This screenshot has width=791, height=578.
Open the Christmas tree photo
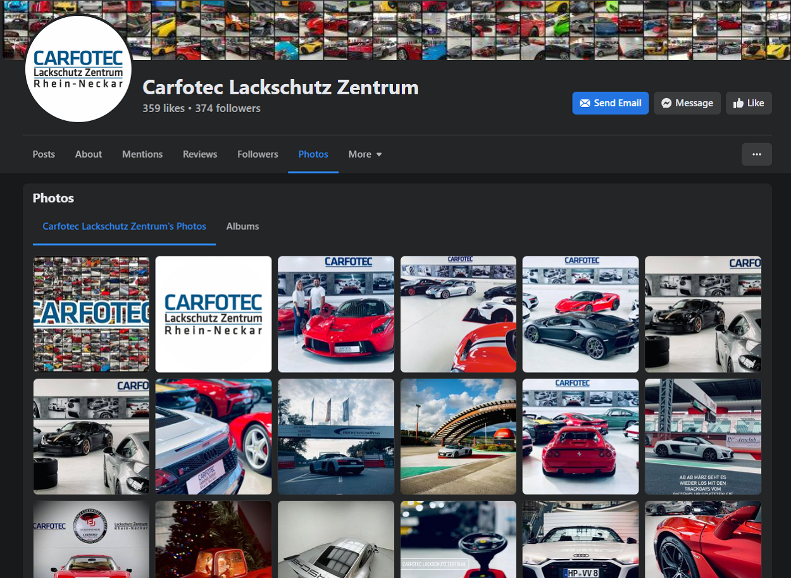pyautogui.click(x=213, y=539)
